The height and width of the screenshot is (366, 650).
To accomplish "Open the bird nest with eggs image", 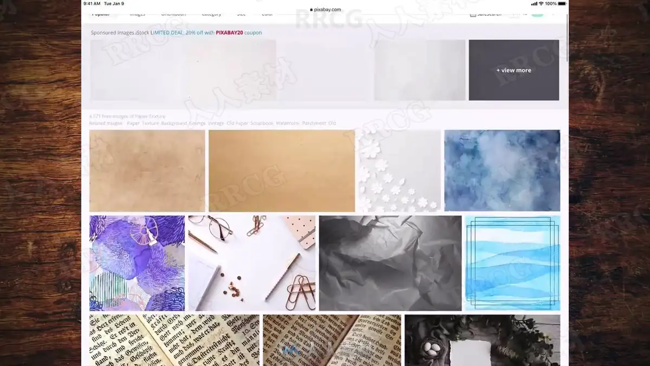I will [x=482, y=340].
